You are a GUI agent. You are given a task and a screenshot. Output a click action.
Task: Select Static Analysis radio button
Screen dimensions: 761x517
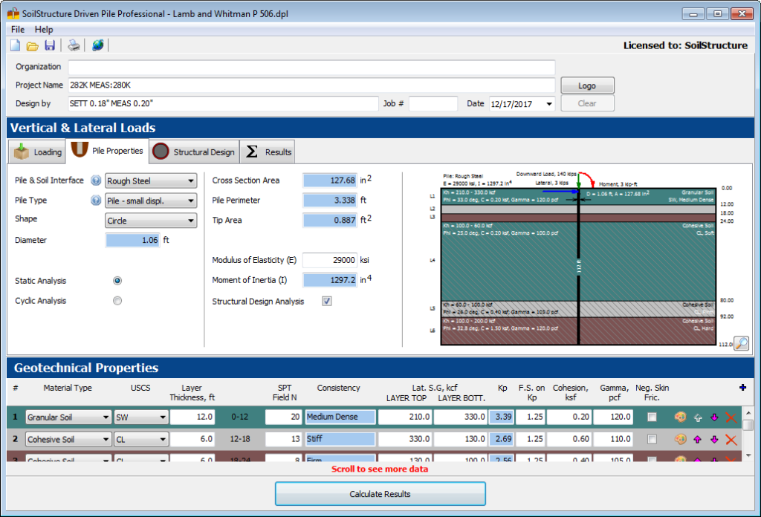117,281
